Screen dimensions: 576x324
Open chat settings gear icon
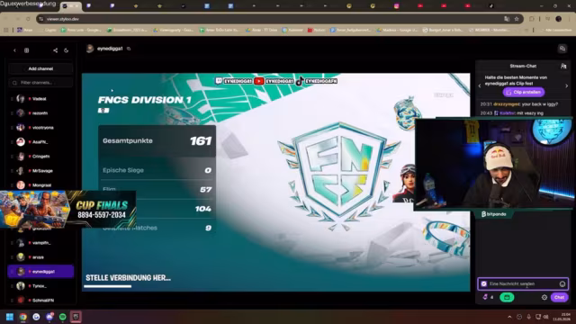544,297
